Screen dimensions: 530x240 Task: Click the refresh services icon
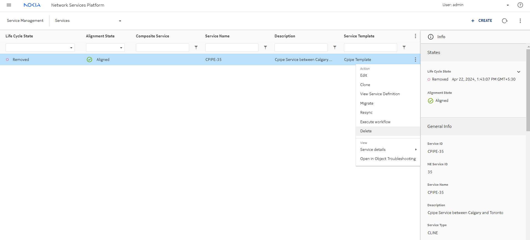click(504, 21)
